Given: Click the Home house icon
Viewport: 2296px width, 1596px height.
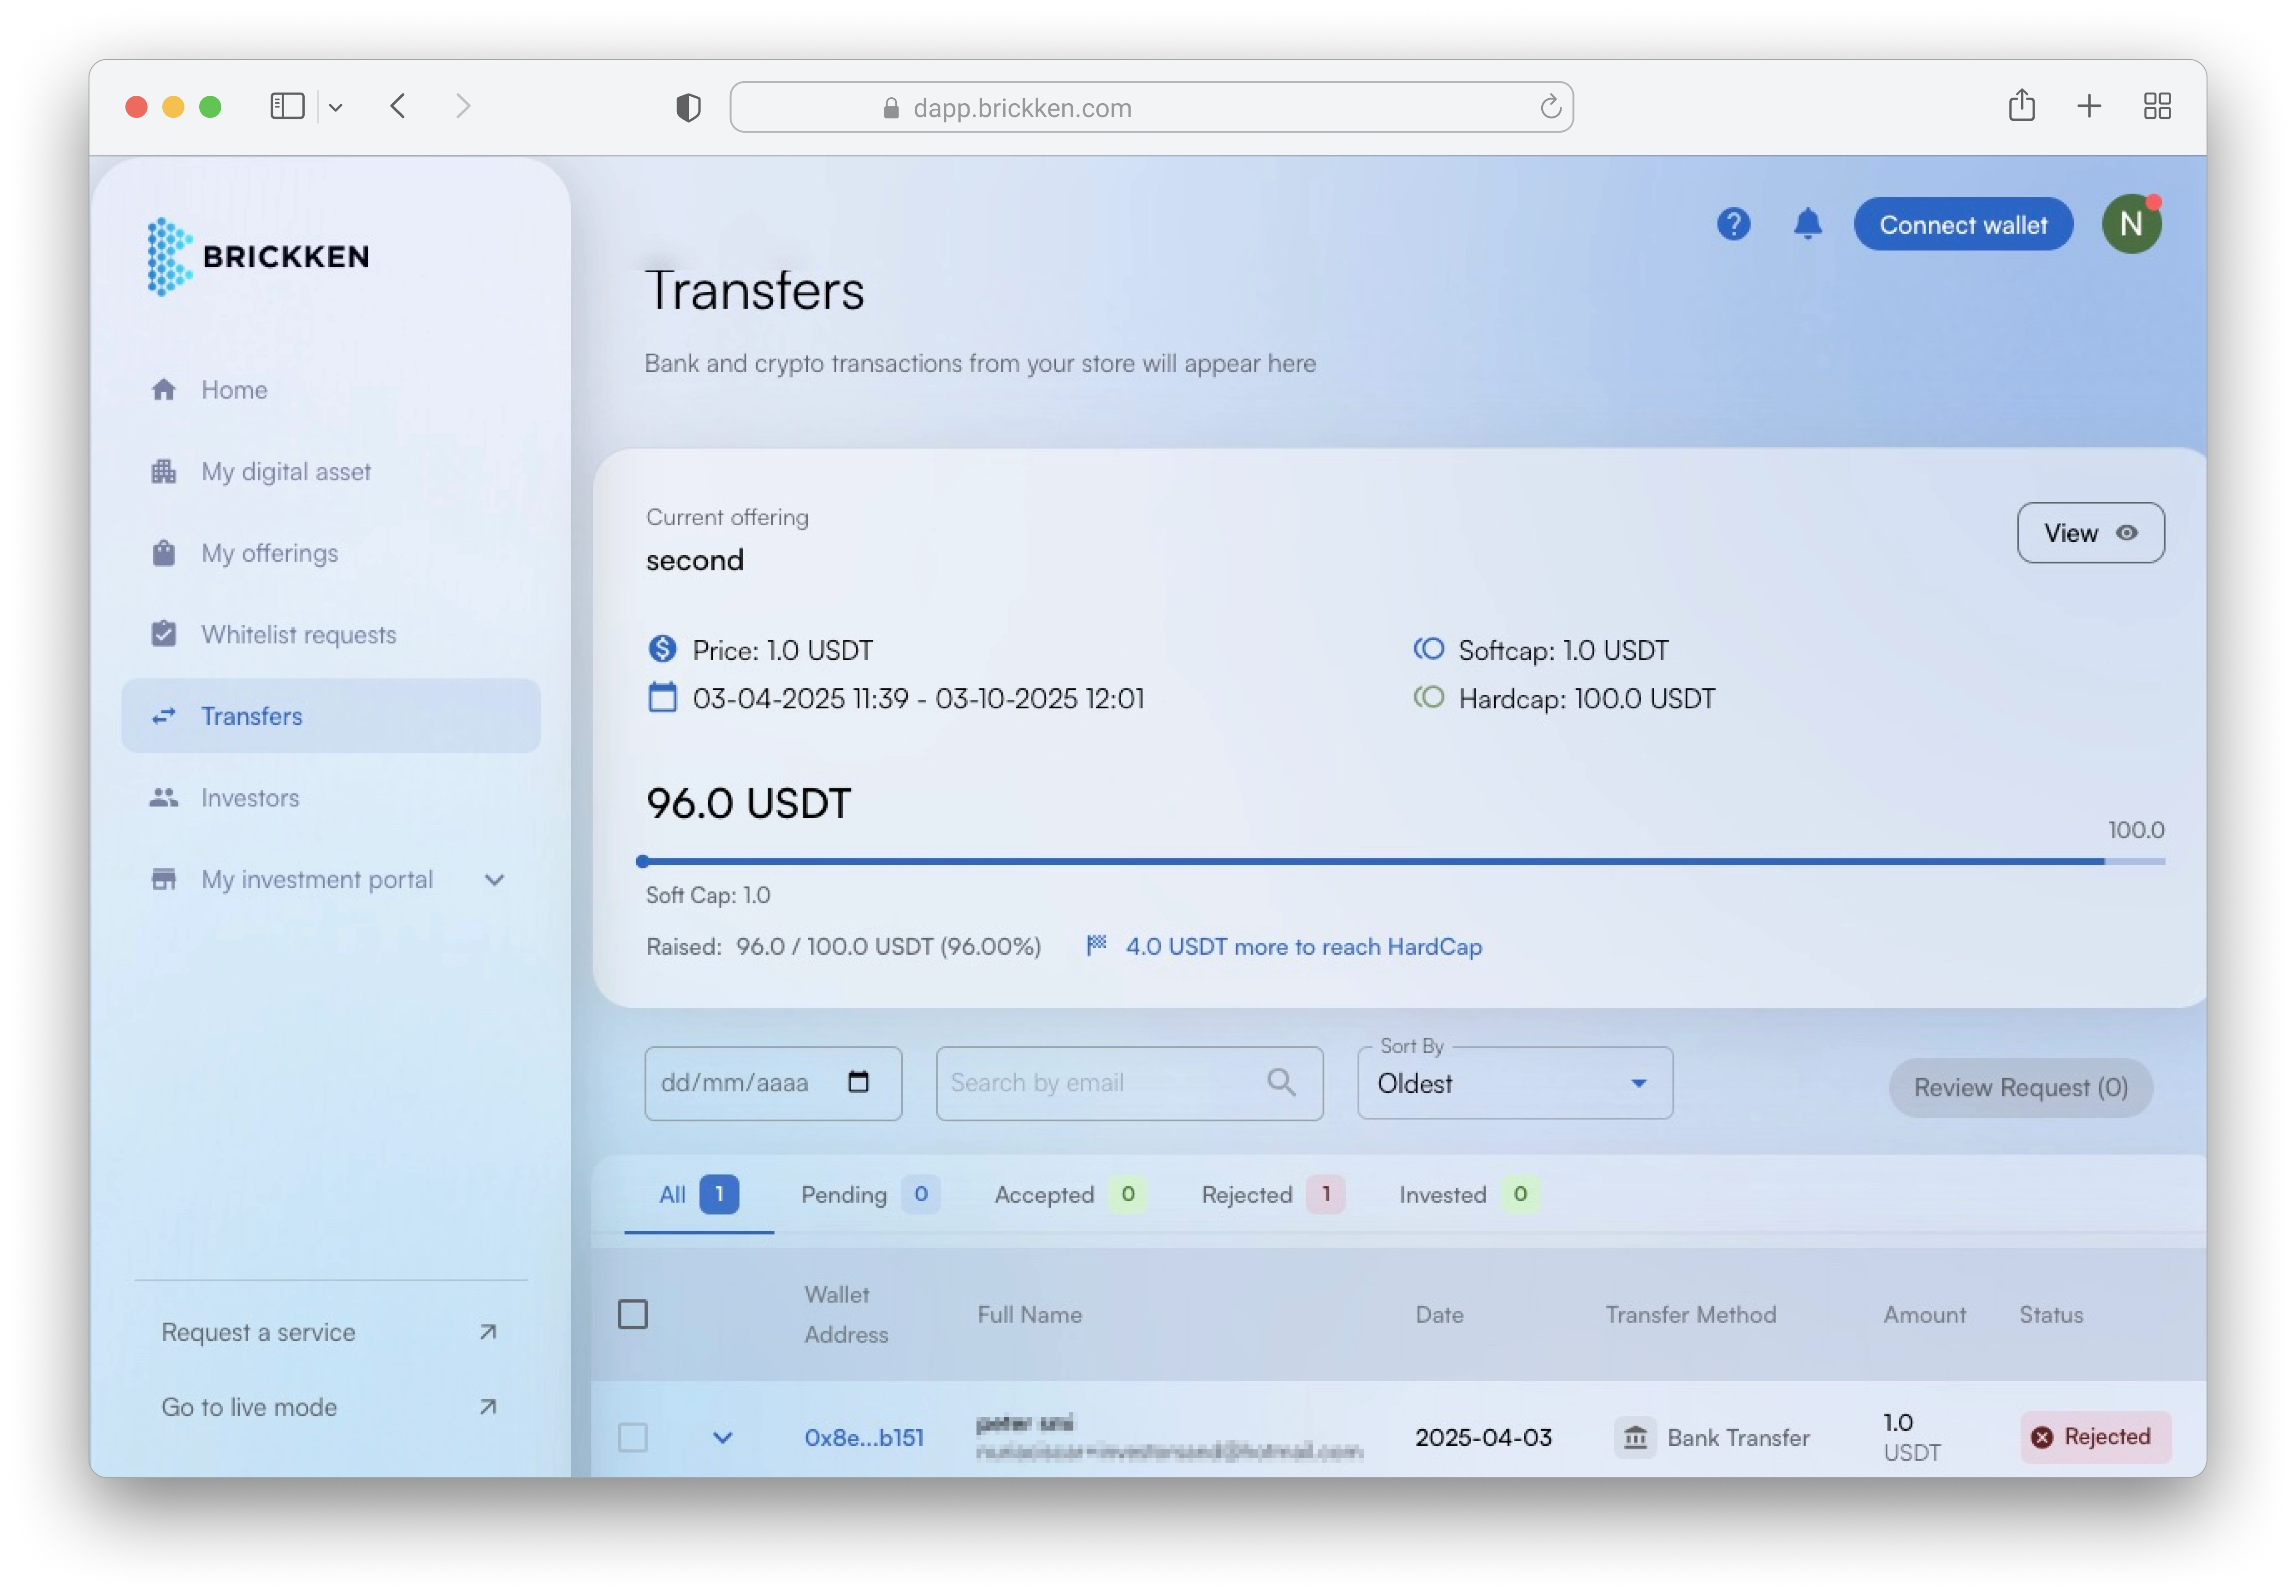Looking at the screenshot, I should (164, 390).
